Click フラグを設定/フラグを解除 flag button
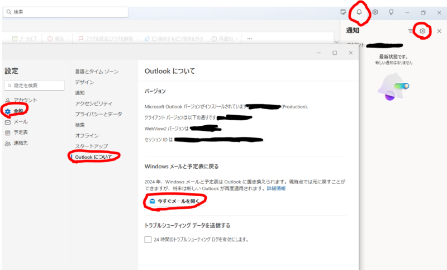 click(106, 39)
